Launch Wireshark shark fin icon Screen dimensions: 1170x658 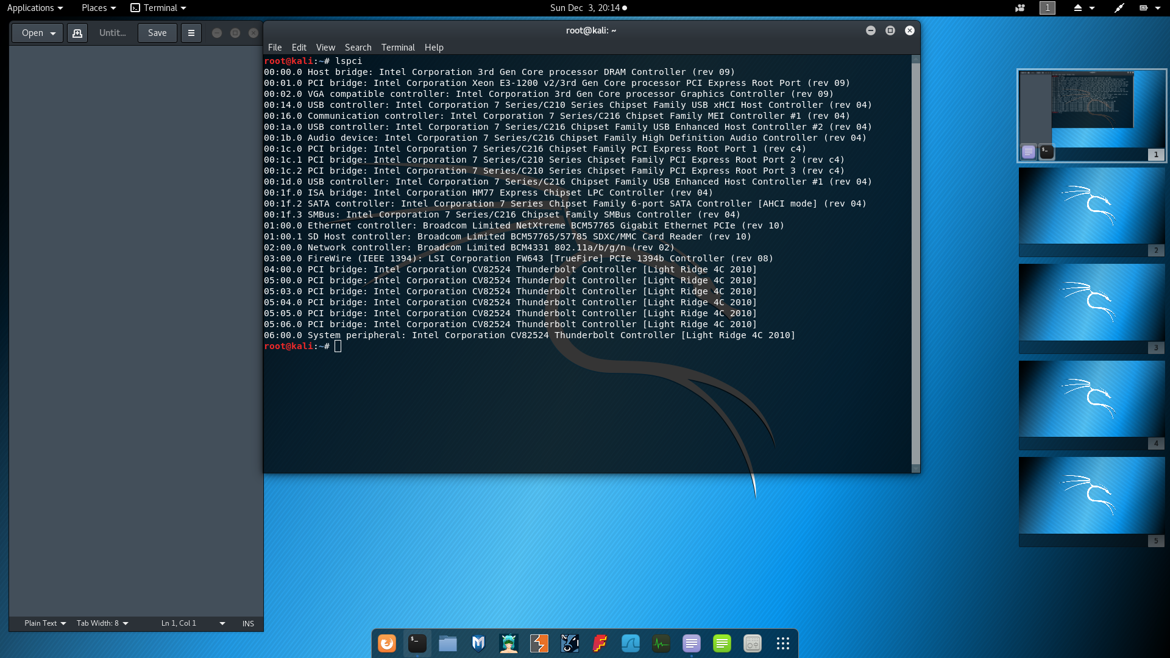631,643
